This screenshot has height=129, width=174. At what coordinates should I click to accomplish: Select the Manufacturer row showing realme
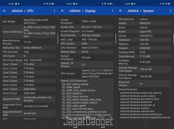pyautogui.click(x=145, y=19)
